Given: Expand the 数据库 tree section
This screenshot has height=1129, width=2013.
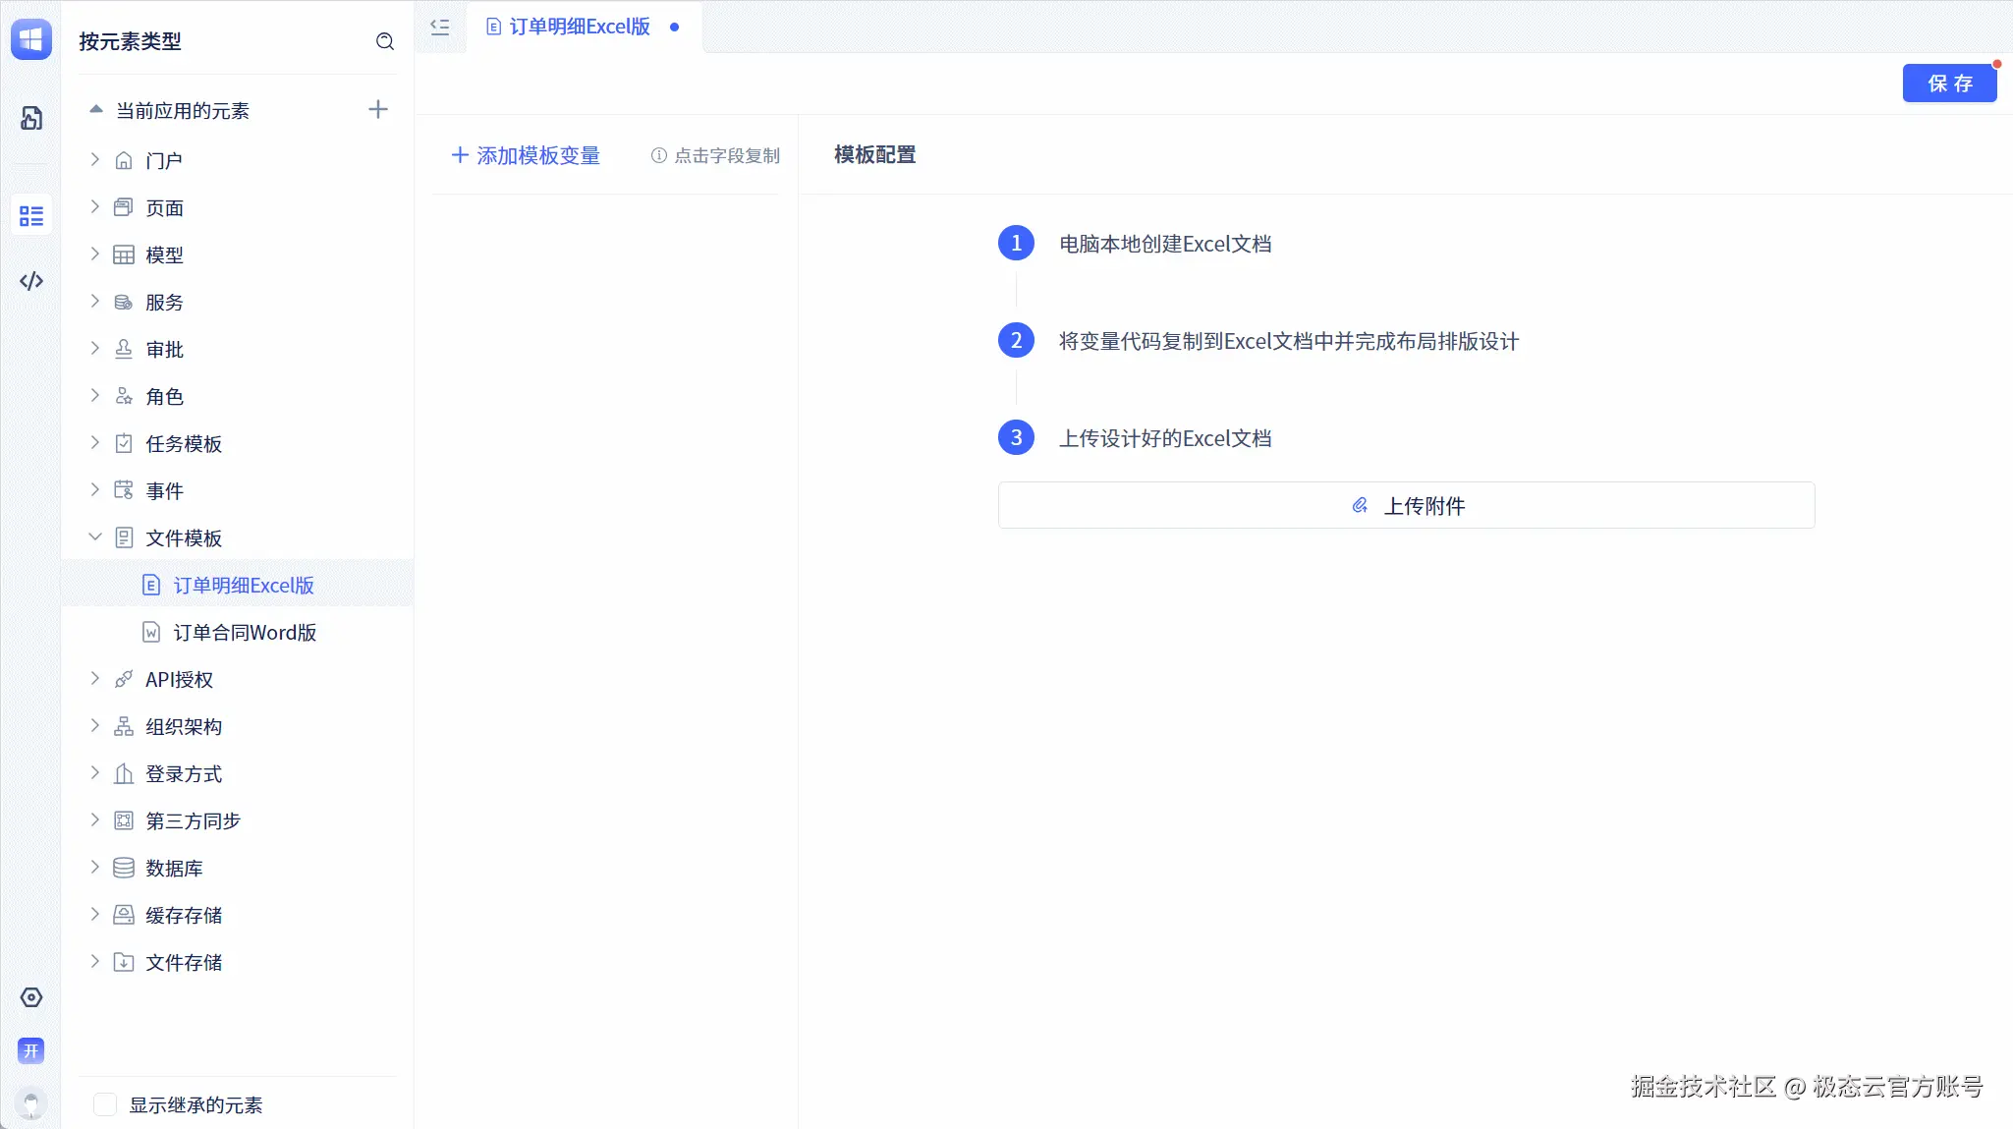Looking at the screenshot, I should [x=93, y=868].
